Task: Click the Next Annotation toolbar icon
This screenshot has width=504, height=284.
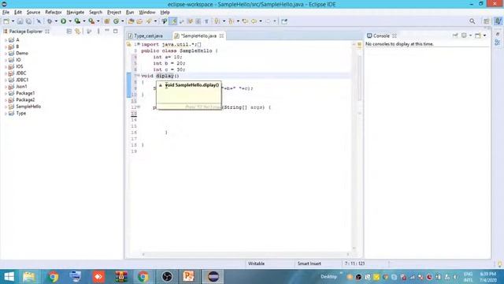Action: coord(217,21)
